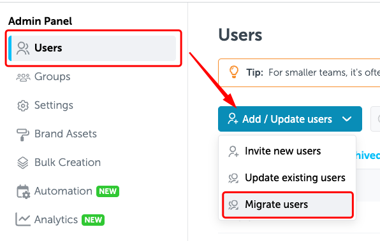
Task: Expand the Add / Update users chevron
Action: click(x=347, y=119)
